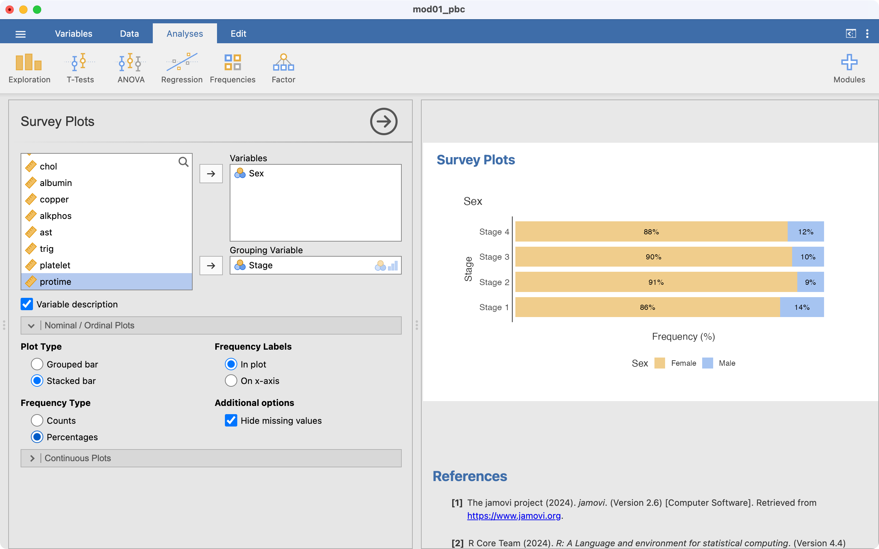
Task: Select Counts frequency type
Action: [x=37, y=420]
